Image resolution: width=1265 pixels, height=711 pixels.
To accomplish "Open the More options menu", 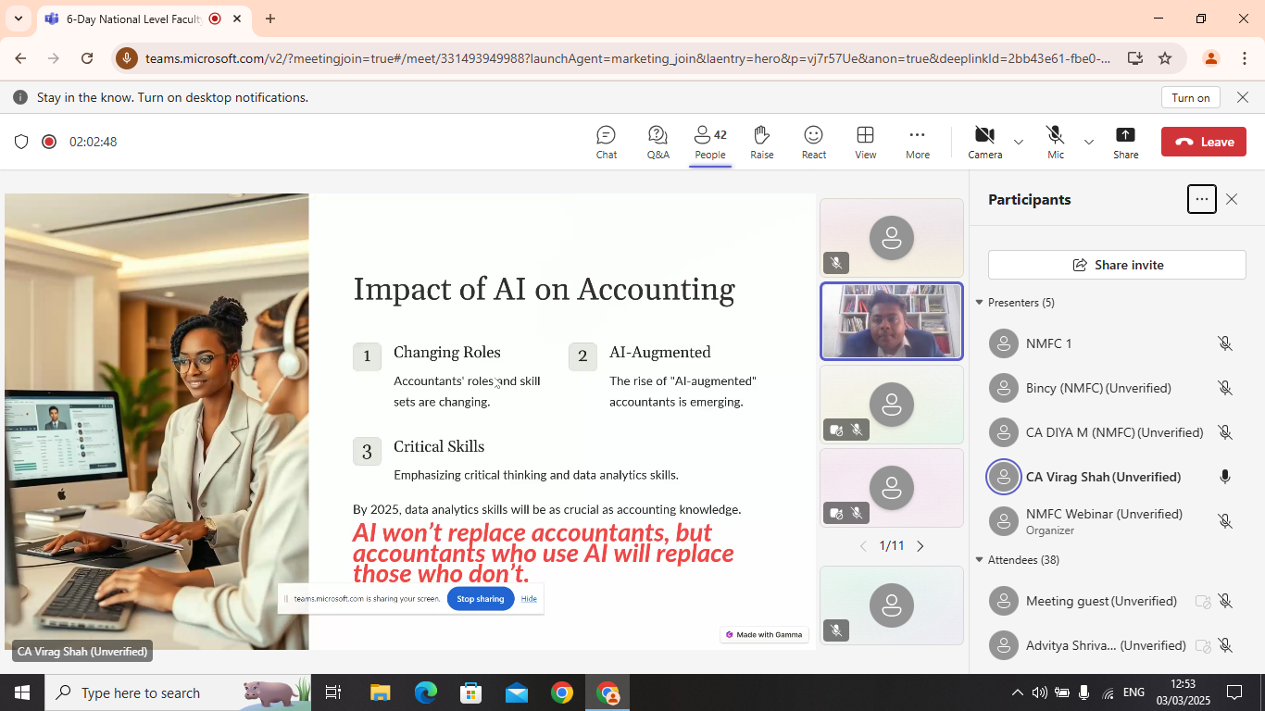I will point(917,143).
